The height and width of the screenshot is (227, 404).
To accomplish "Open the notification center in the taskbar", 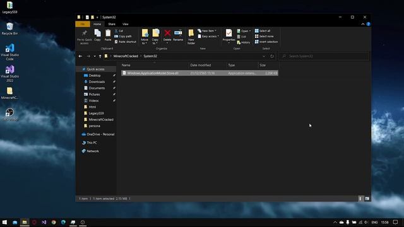I will pyautogui.click(x=396, y=222).
